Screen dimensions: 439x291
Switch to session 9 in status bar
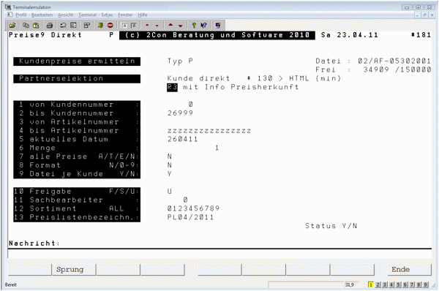coord(426,284)
